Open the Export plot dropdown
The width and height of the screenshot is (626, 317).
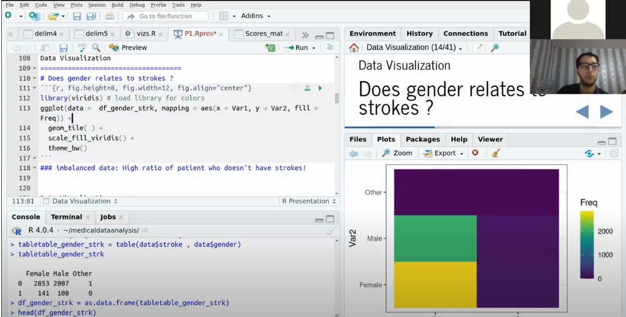pos(443,153)
